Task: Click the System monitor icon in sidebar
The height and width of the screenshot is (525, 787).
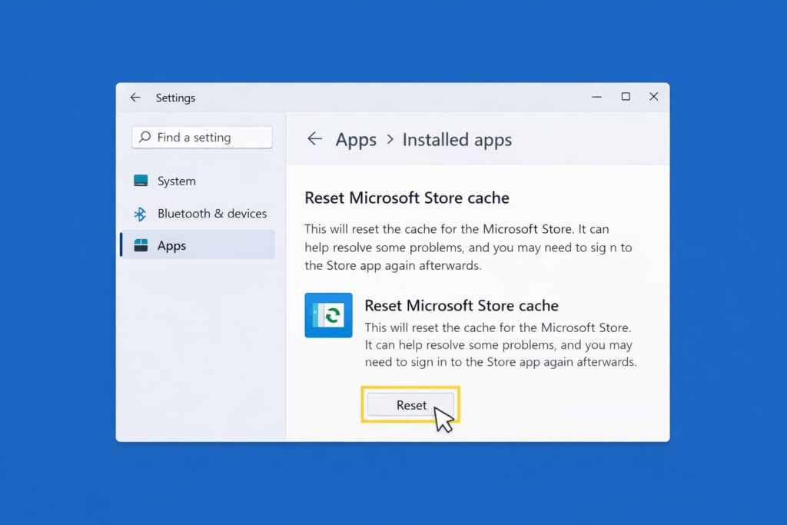Action: [x=141, y=181]
